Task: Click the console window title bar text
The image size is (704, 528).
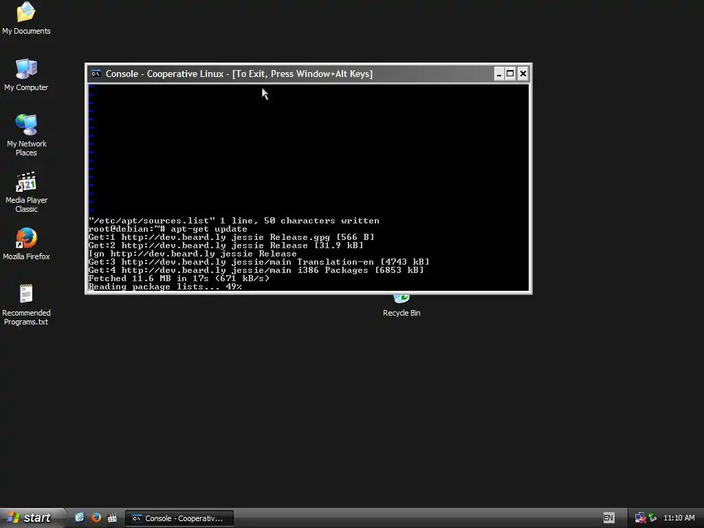Action: pos(239,74)
